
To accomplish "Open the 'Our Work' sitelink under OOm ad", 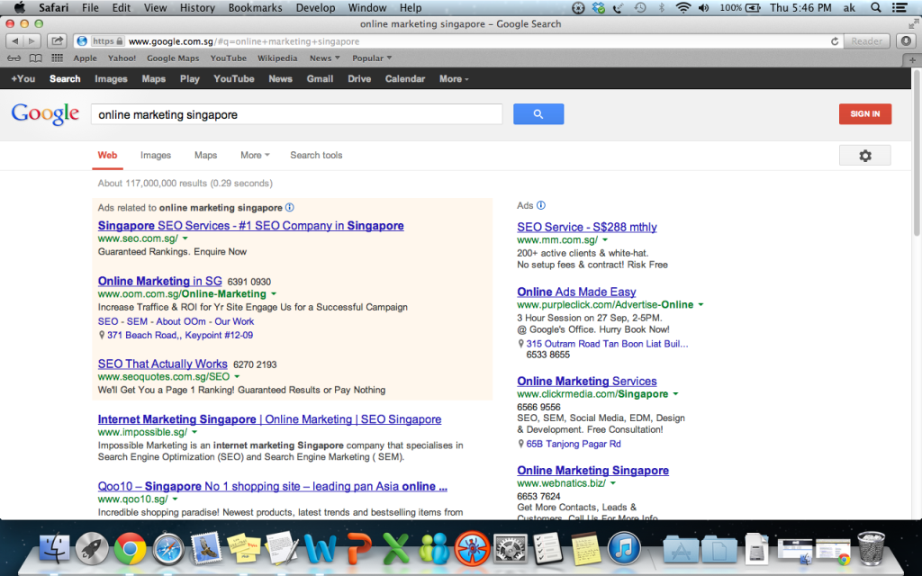I will (234, 321).
